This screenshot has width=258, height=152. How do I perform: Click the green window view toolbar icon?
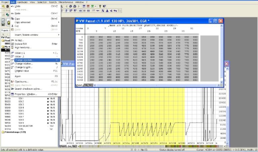click(92, 6)
